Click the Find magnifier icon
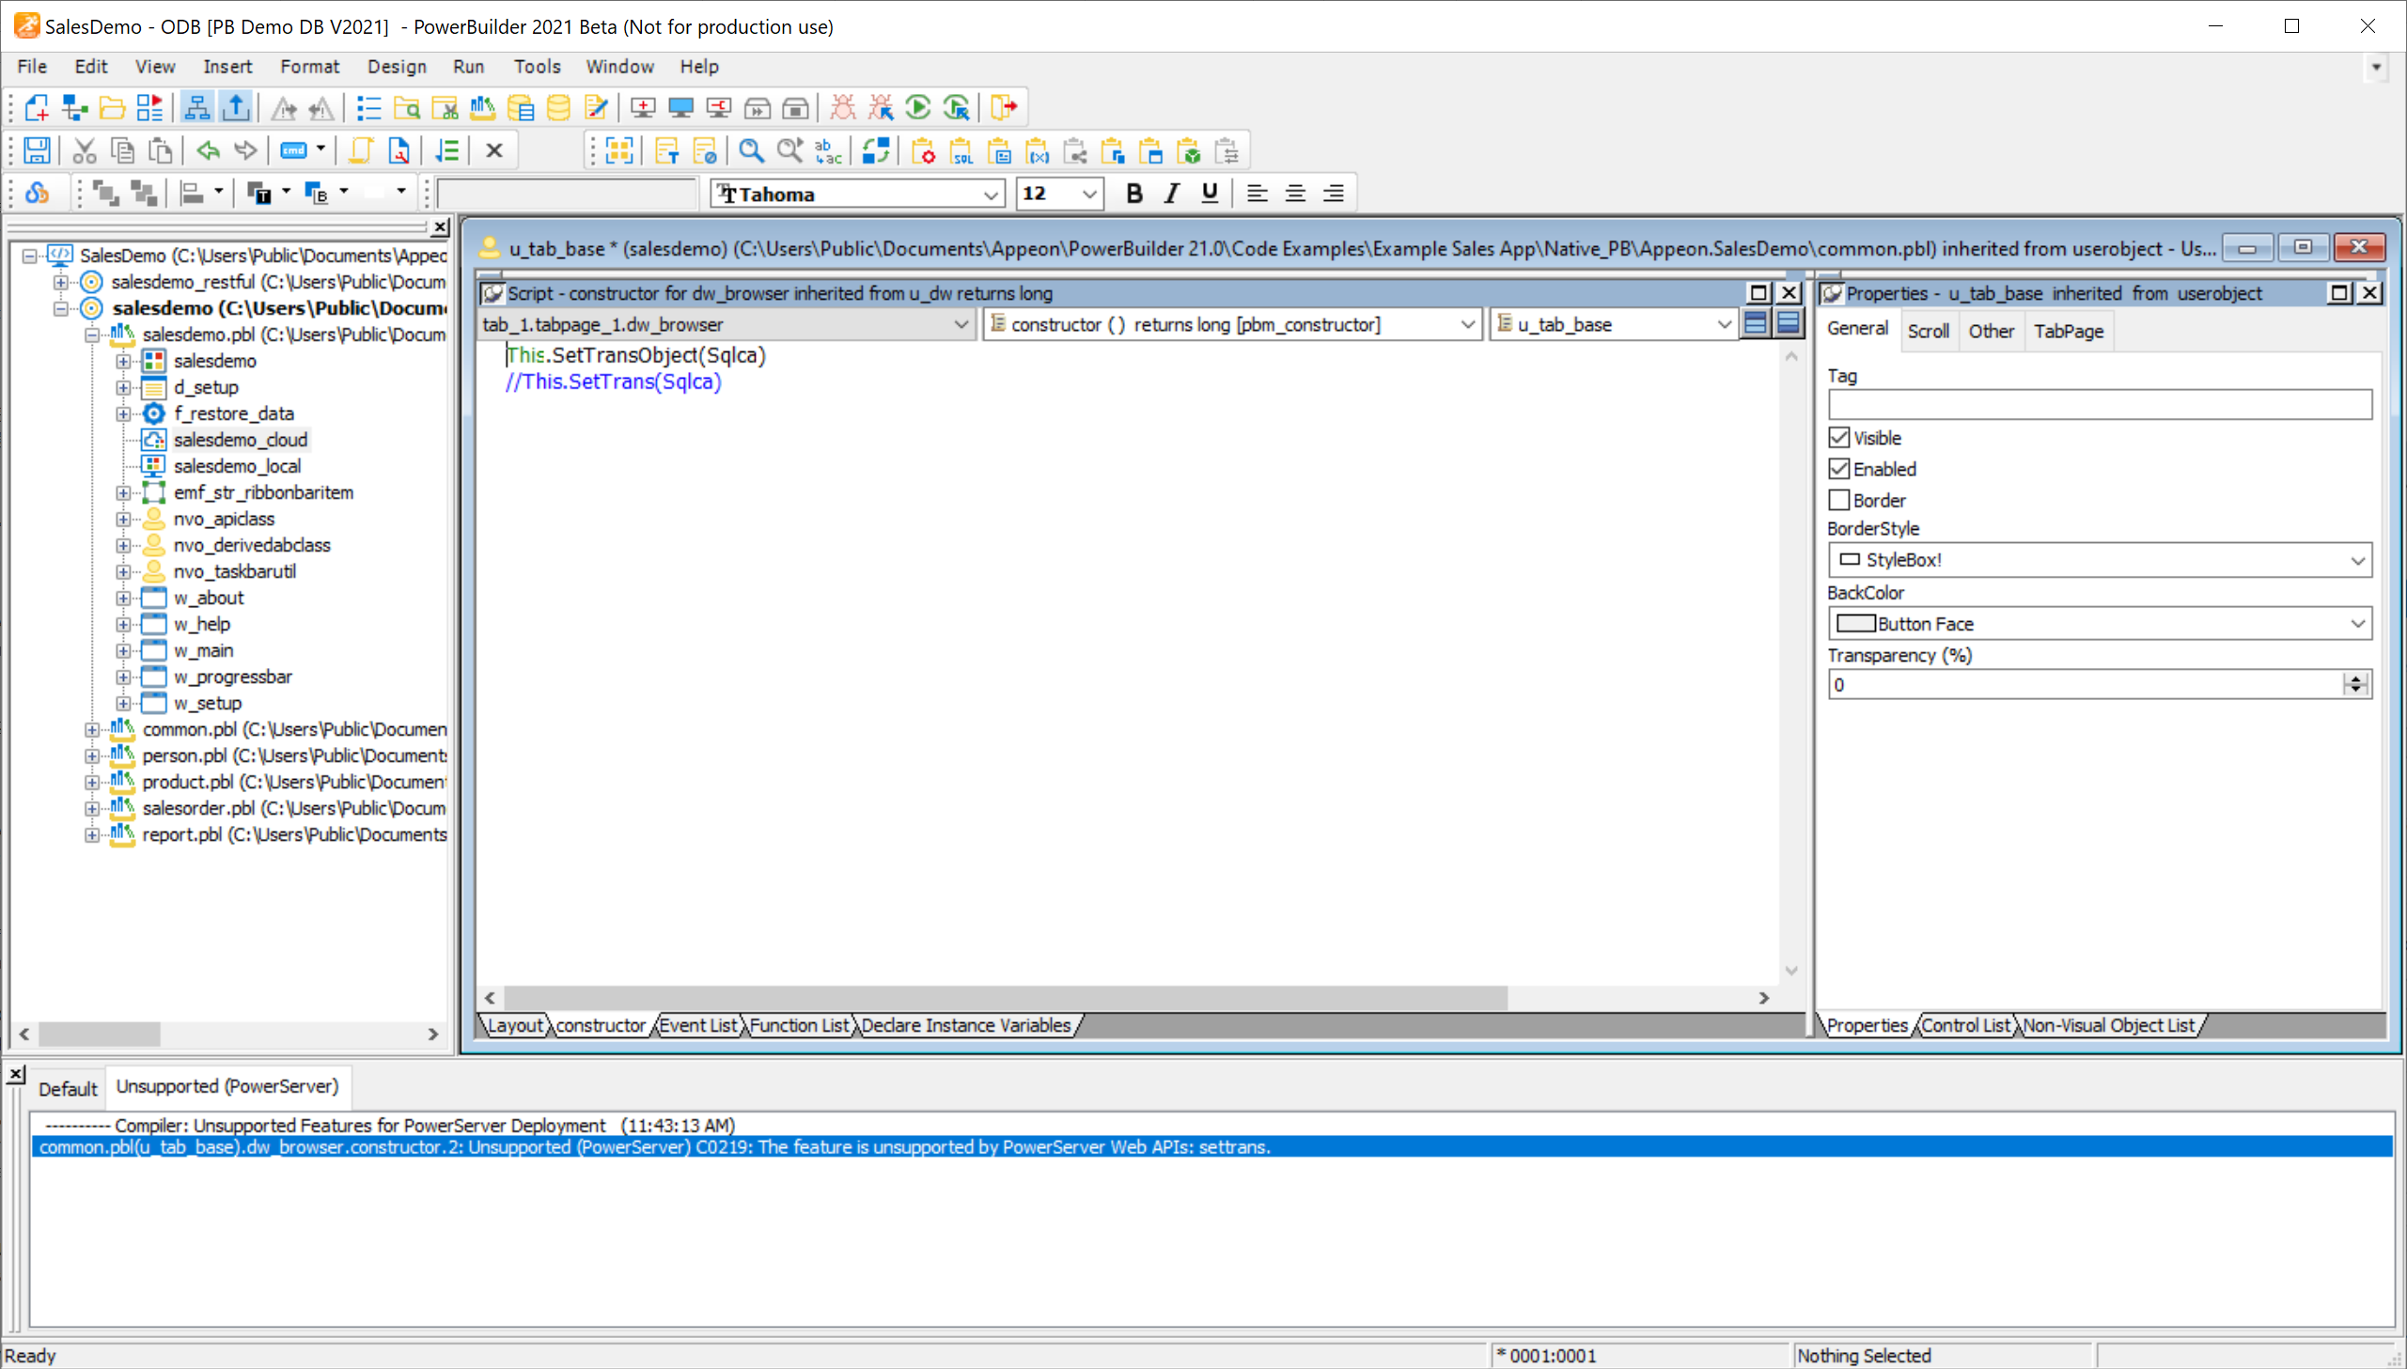This screenshot has height=1369, width=2407. (x=751, y=150)
